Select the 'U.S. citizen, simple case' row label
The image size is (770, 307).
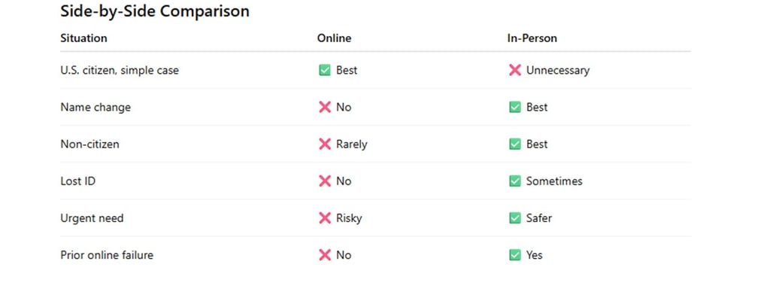[120, 70]
